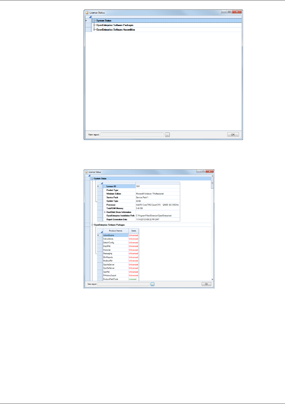The width and height of the screenshot is (285, 404).
Task: Open report browse button in expanded window
Action: [153, 284]
